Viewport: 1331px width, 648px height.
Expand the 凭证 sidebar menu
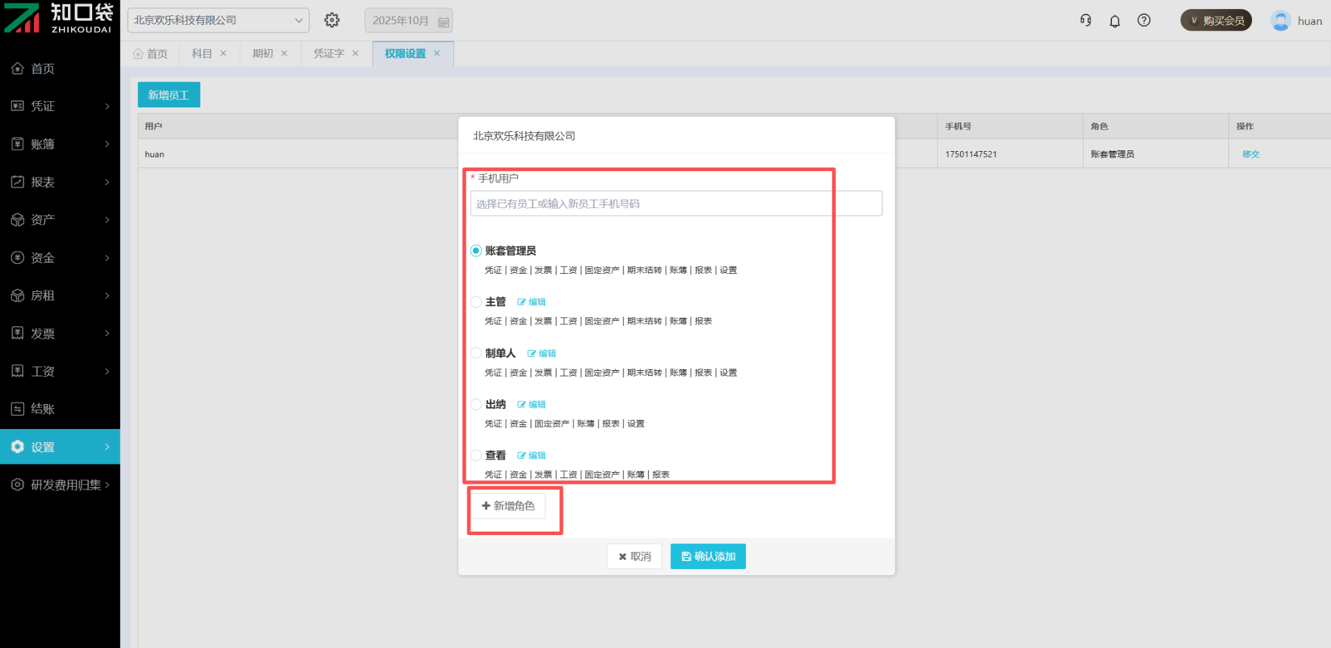coord(60,106)
